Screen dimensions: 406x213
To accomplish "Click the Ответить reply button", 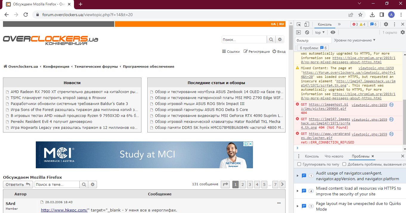I will [18, 184].
